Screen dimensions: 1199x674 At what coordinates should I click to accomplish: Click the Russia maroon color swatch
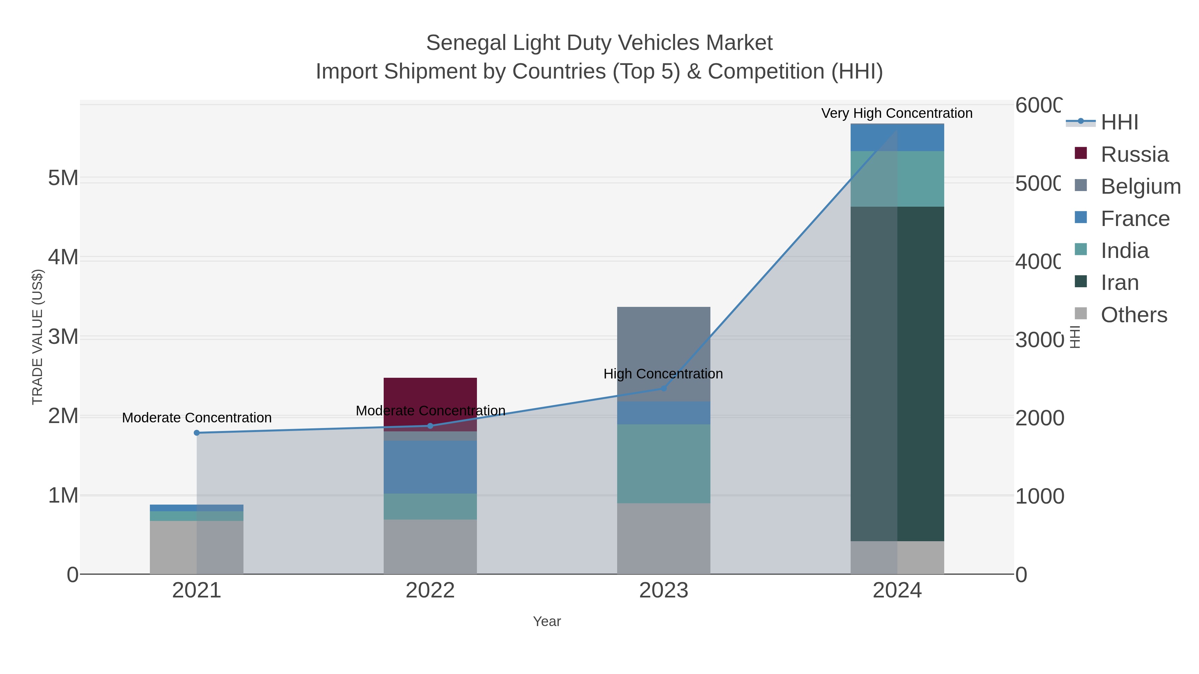coord(1081,153)
